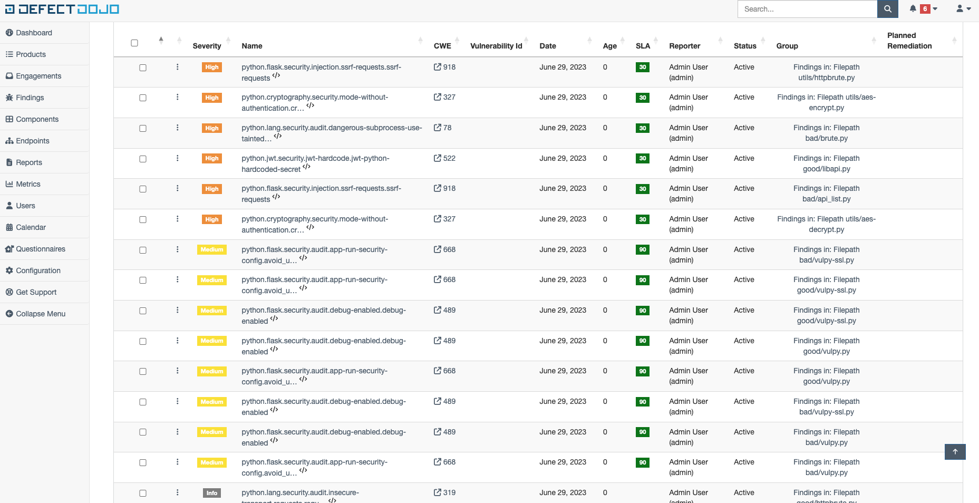Image resolution: width=979 pixels, height=503 pixels.
Task: Click code icon next to jwt-python-hardcoded-secret finding
Action: [307, 167]
